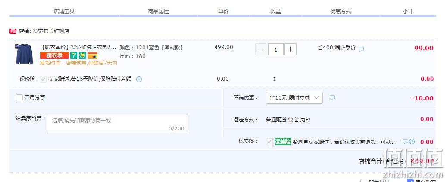Screen dimensions: 447x182
Task: Decrease quantity with the minus button
Action: tap(261, 49)
